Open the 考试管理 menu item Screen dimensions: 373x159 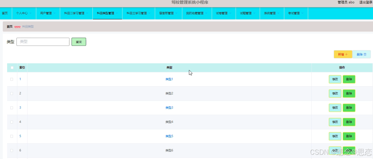click(x=296, y=13)
